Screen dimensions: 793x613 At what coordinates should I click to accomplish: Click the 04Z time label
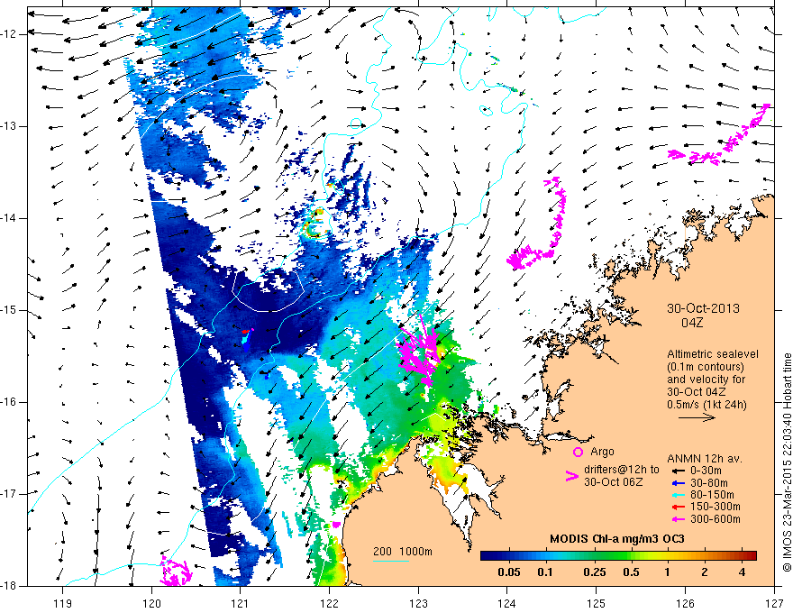(692, 323)
